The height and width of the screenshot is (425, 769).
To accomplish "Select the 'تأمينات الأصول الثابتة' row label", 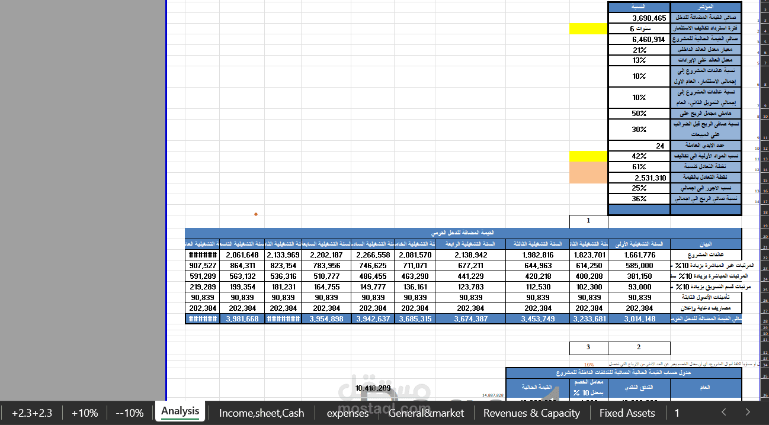I will [x=706, y=298].
